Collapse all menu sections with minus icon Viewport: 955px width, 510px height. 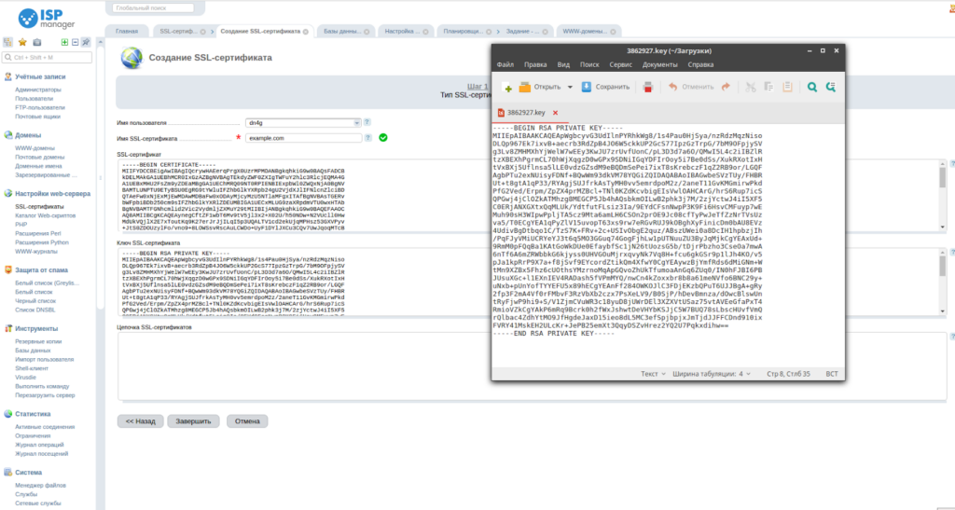coord(75,42)
